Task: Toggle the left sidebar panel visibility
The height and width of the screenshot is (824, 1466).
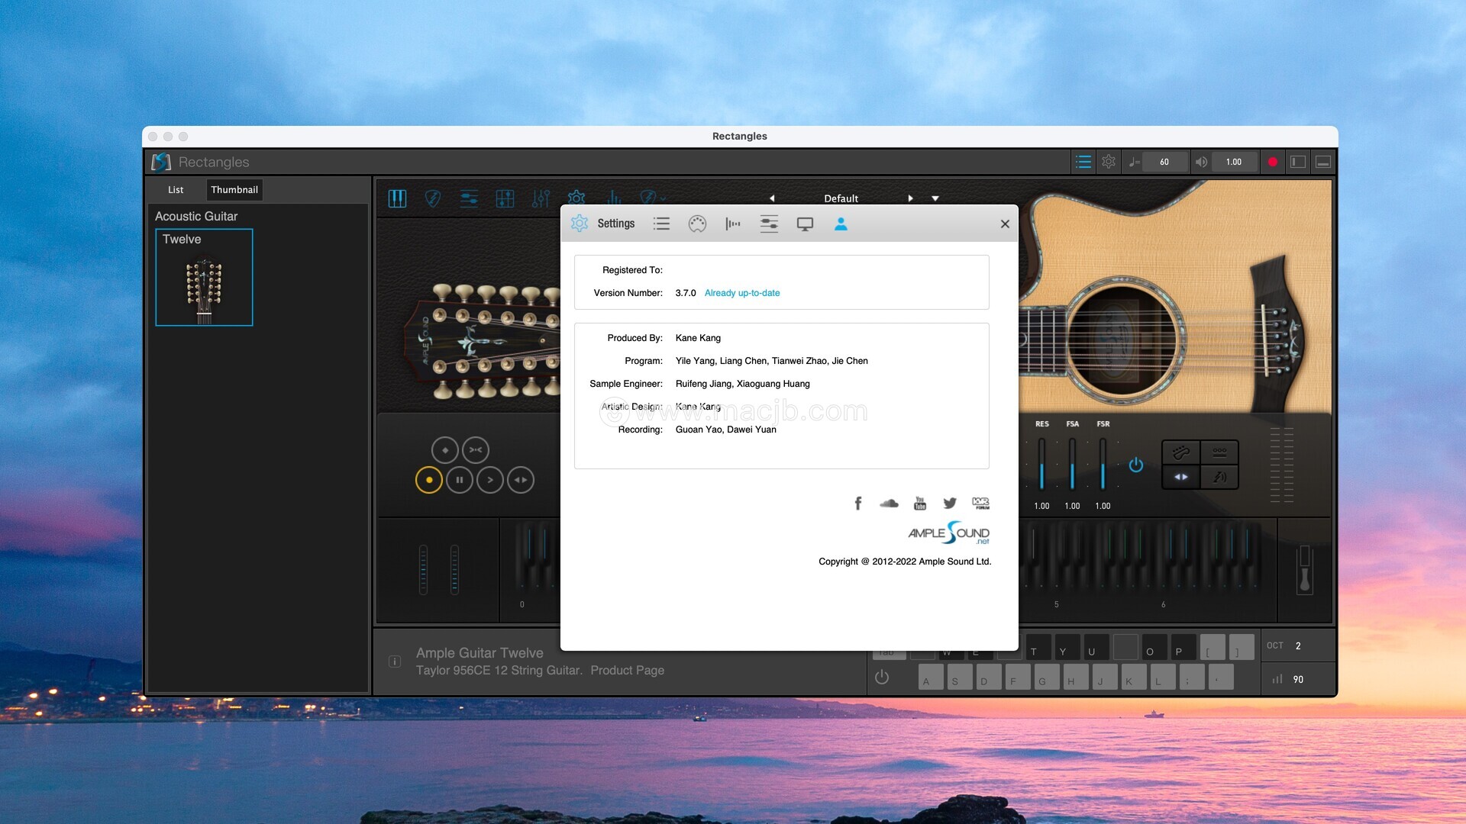Action: 1298,162
